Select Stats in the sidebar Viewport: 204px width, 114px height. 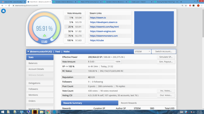point(40,57)
